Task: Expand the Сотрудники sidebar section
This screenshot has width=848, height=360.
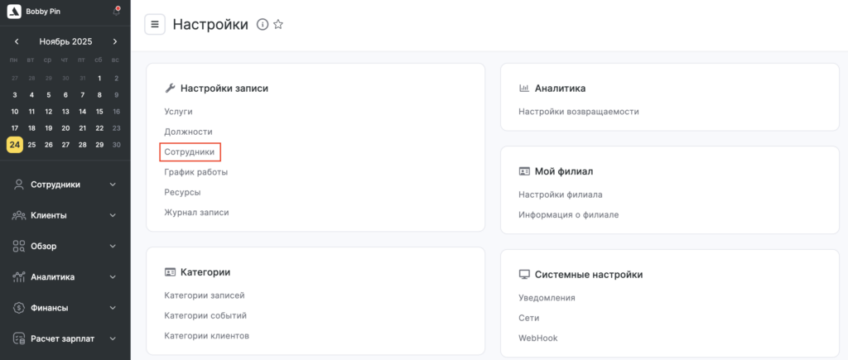Action: 113,185
